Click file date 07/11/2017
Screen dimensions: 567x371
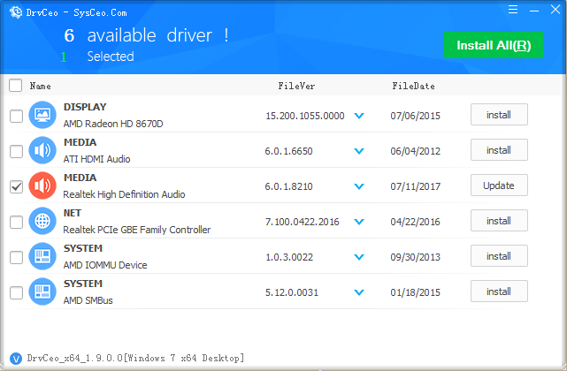(x=415, y=186)
